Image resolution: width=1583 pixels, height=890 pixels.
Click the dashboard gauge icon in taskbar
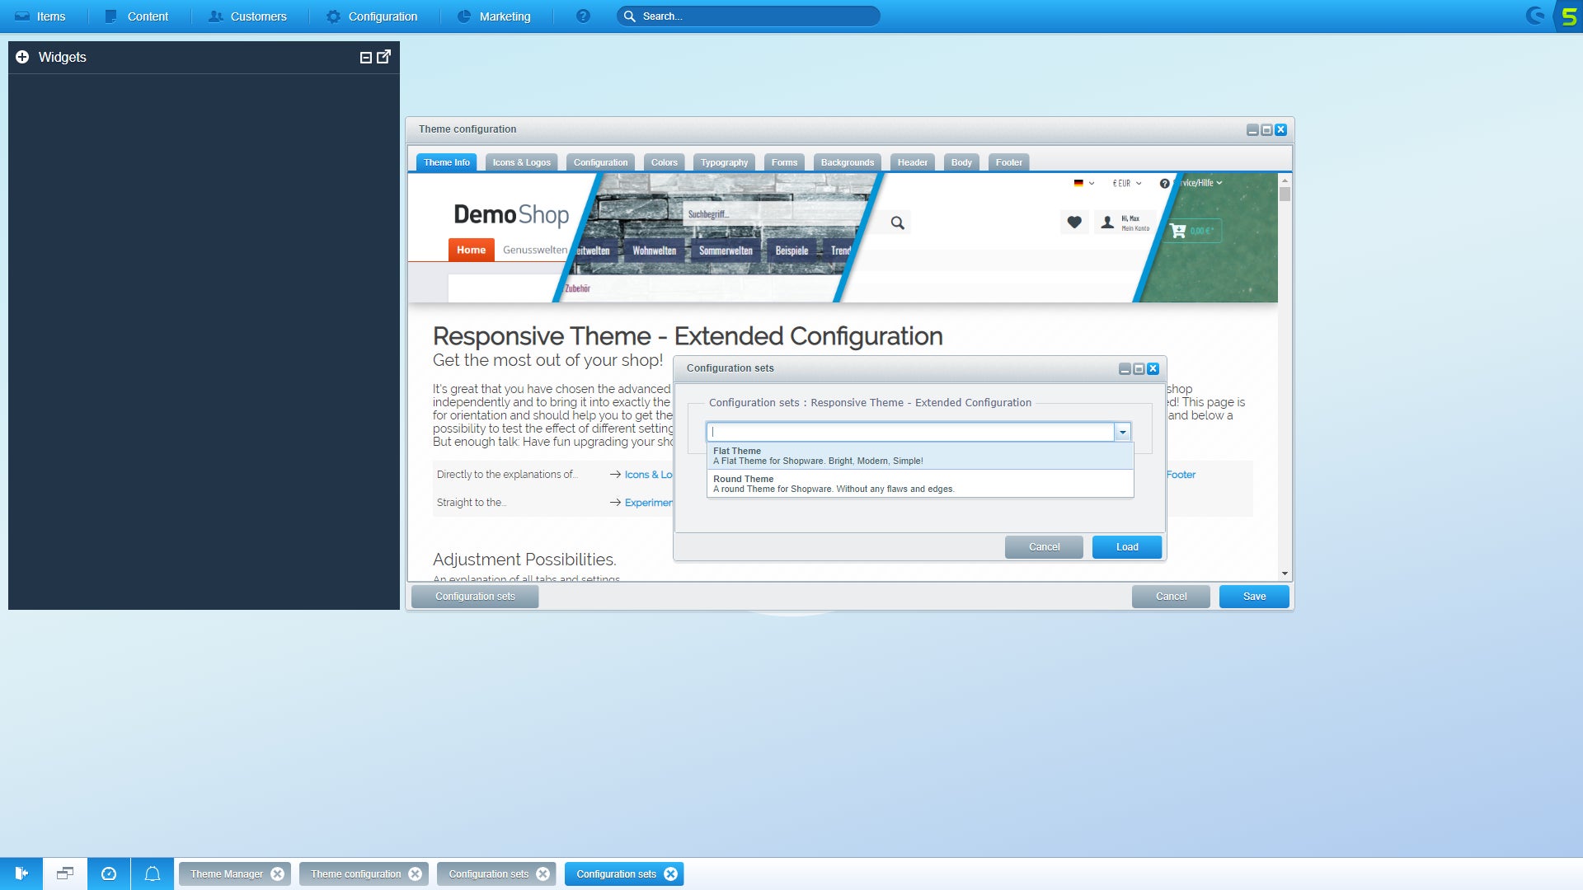[109, 874]
